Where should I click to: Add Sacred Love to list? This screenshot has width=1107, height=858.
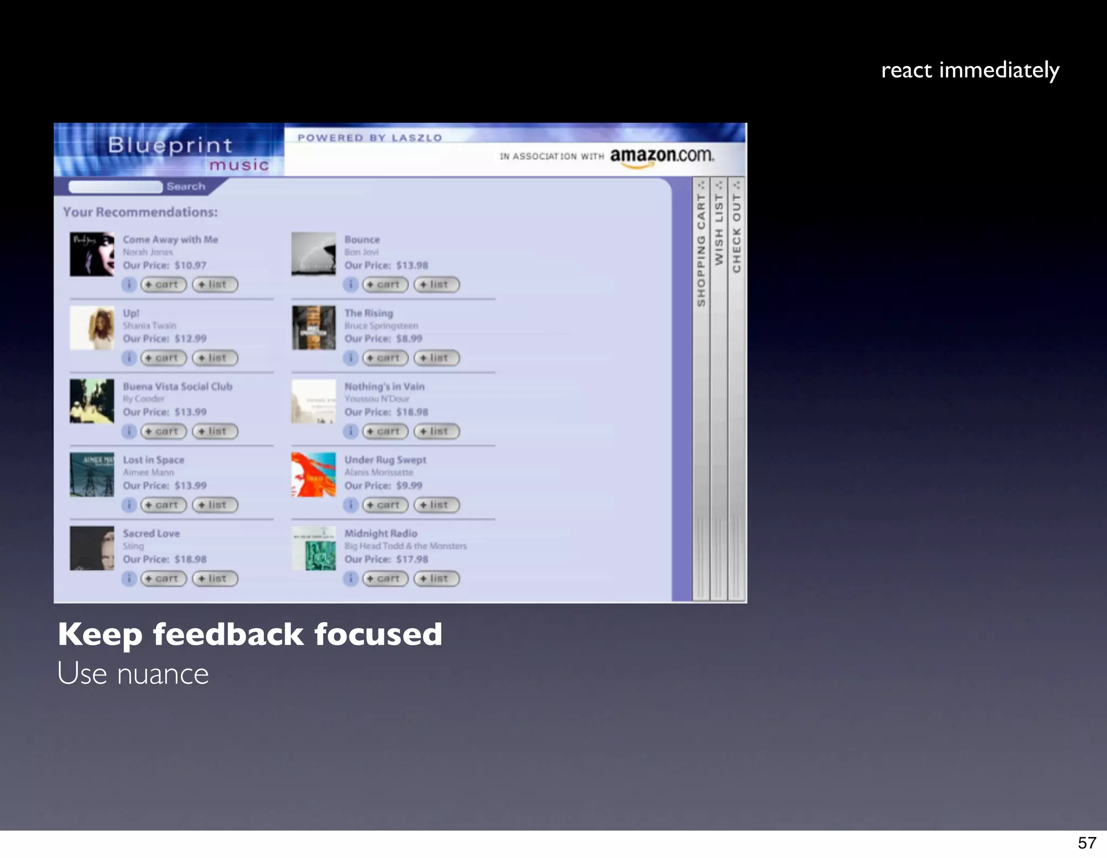tap(215, 578)
